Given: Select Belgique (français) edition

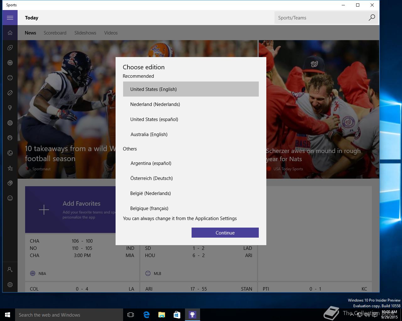Looking at the screenshot, I should 191,208.
